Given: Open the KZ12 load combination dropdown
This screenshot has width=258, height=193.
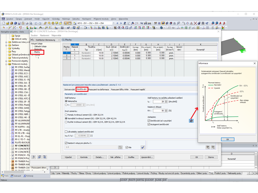Looking at the screenshot, I should [x=113, y=23].
